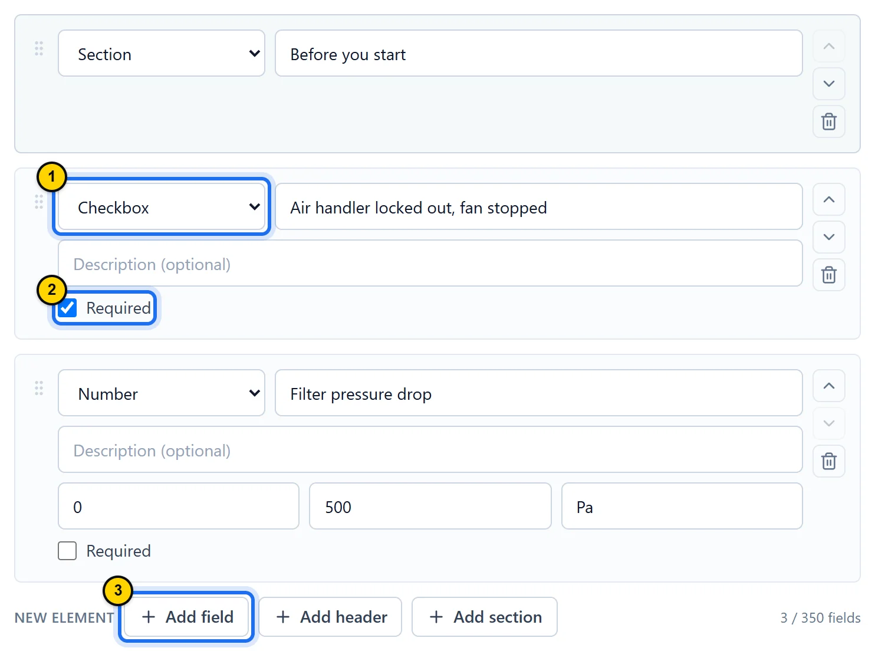
Task: Focus the Description field under Air handler
Action: click(430, 264)
